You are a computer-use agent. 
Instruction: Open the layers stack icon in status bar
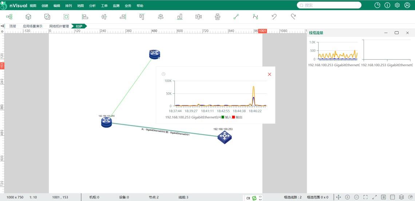(401, 197)
